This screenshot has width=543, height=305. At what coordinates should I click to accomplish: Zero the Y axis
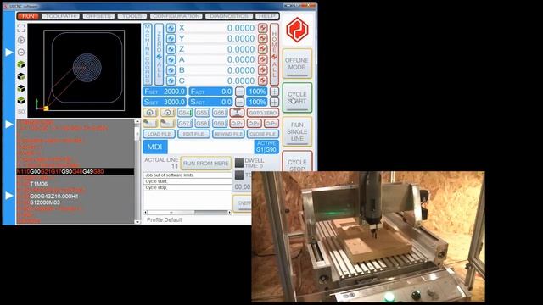tap(171, 38)
